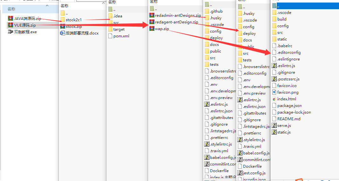
Task: Go up via '..' above .idea folder
Action: coord(112,9)
